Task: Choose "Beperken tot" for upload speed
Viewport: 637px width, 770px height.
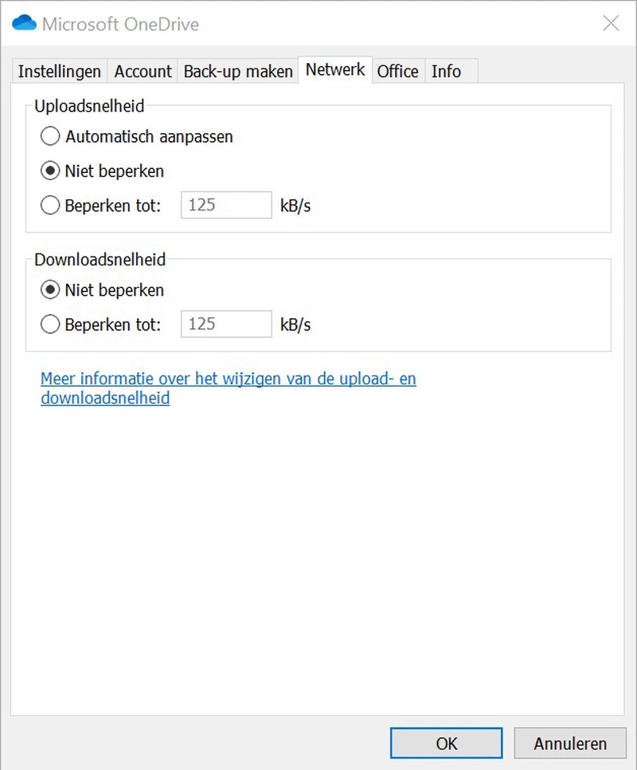Action: click(x=49, y=205)
